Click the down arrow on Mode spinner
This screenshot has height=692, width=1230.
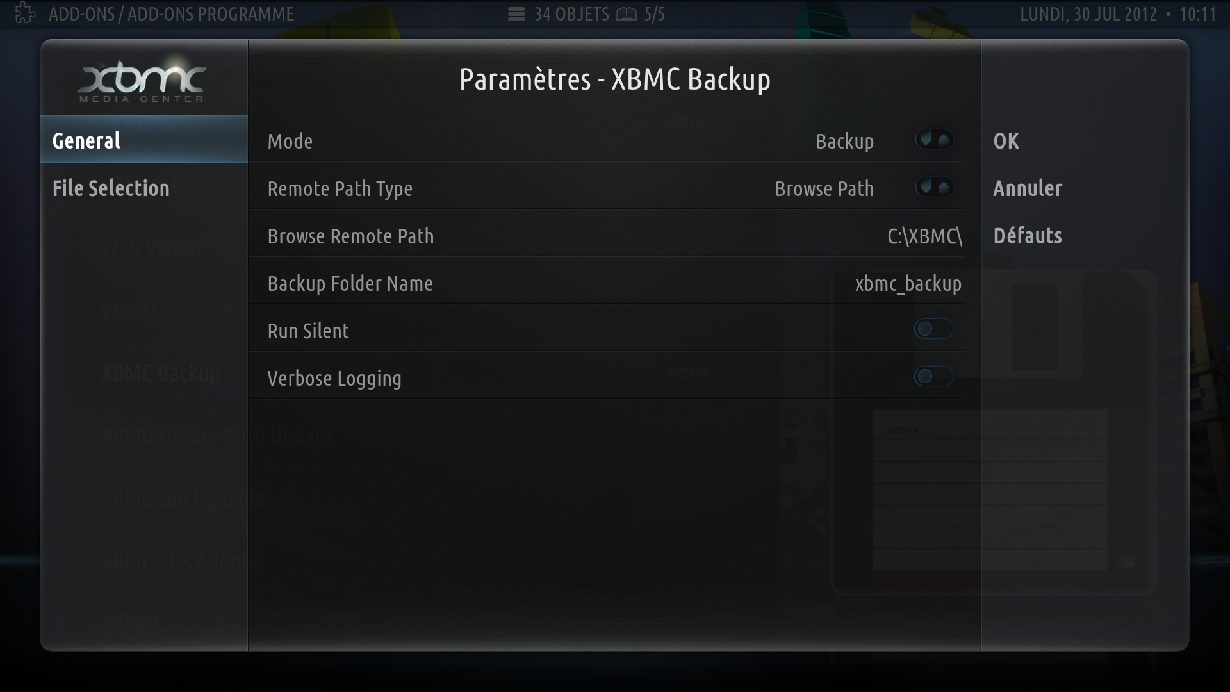tap(926, 140)
